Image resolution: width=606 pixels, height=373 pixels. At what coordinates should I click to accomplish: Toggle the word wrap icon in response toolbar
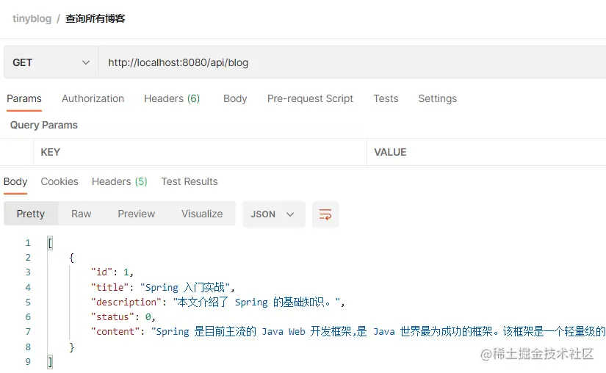325,214
